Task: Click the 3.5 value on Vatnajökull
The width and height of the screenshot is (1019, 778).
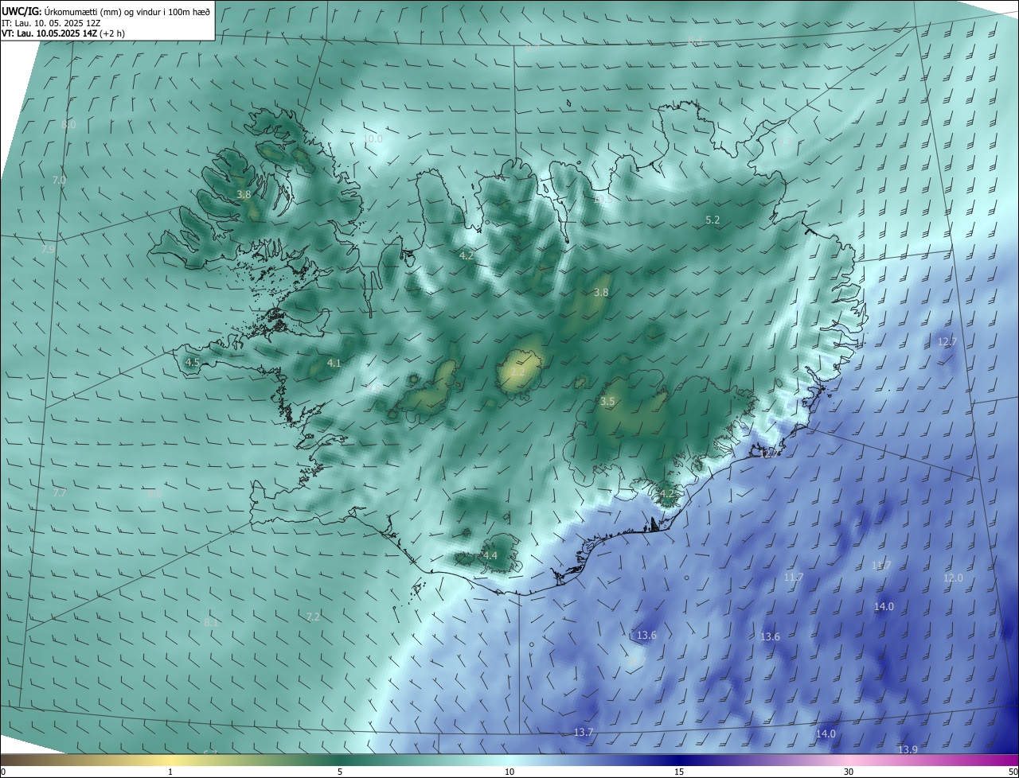Action: [607, 402]
